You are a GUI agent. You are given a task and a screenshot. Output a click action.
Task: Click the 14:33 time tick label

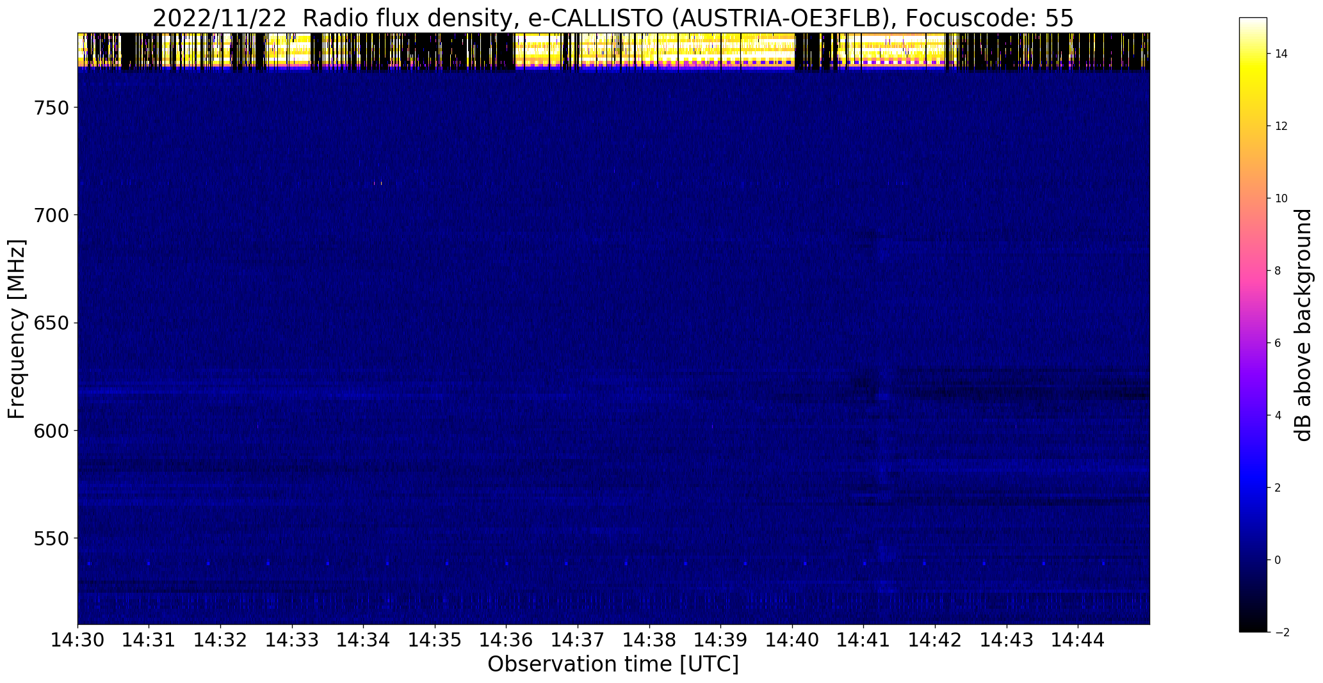292,640
